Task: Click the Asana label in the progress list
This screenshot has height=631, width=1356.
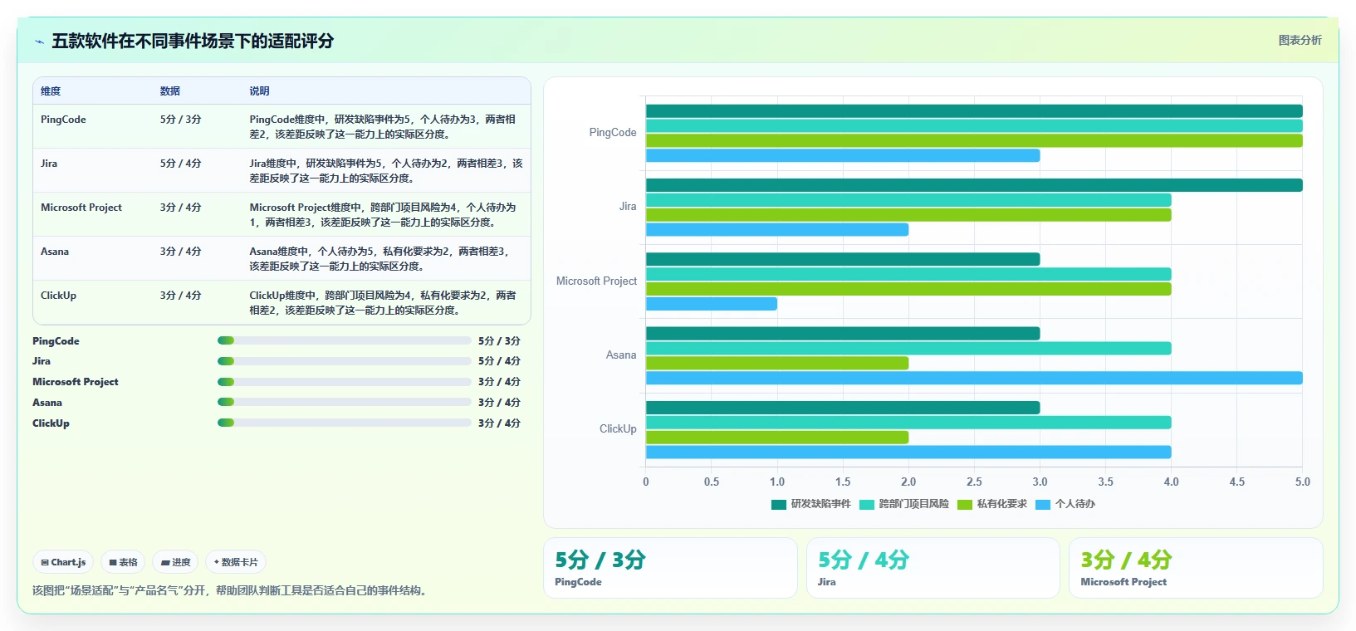Action: (x=47, y=403)
